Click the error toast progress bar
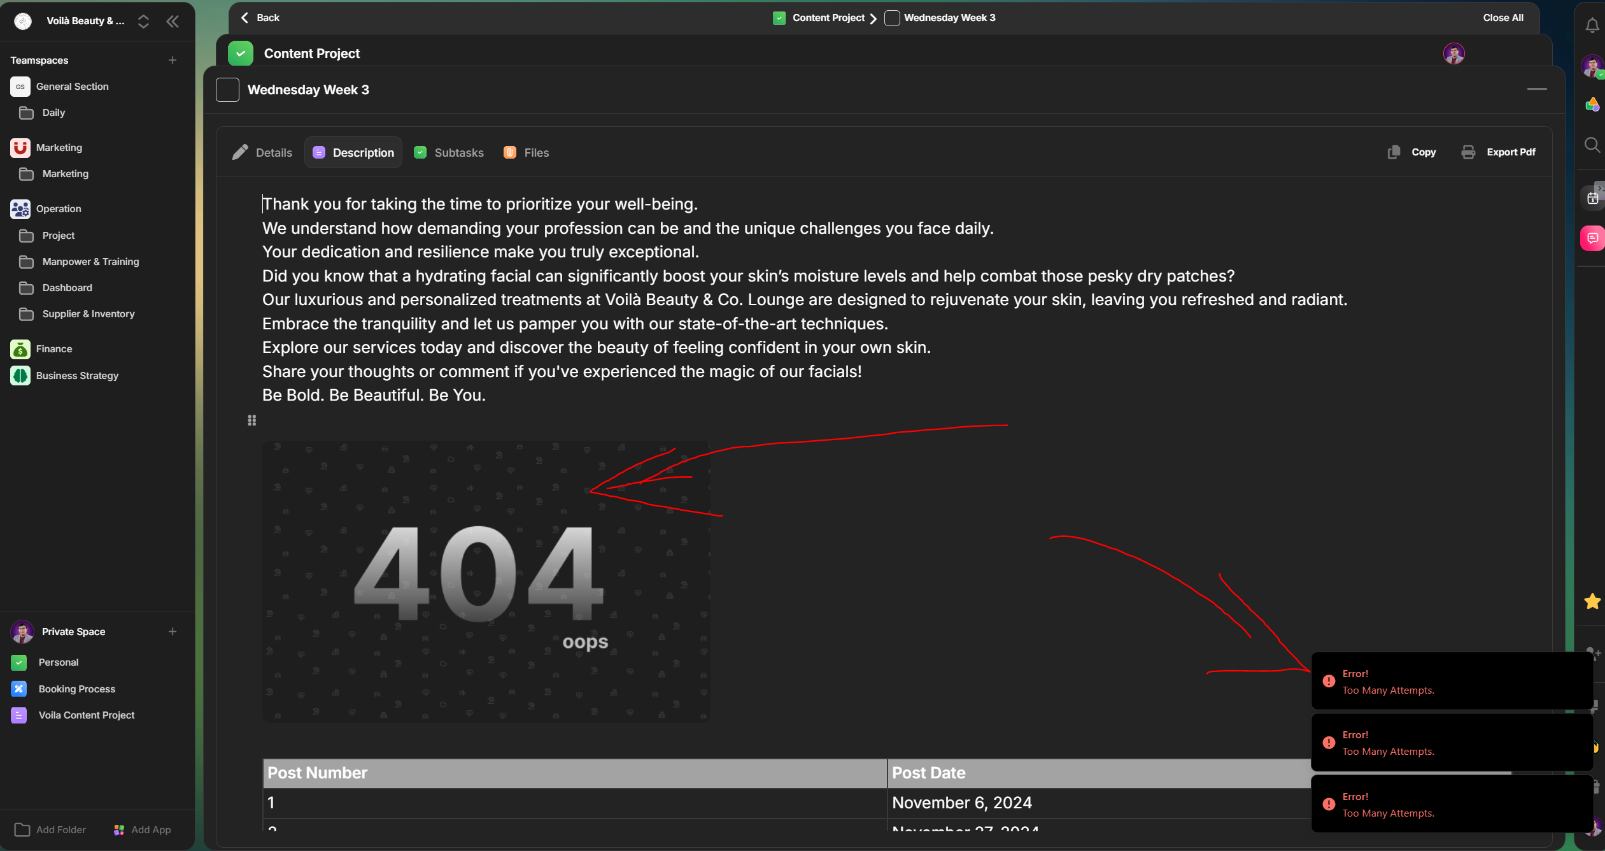This screenshot has height=851, width=1605. 1411,773
